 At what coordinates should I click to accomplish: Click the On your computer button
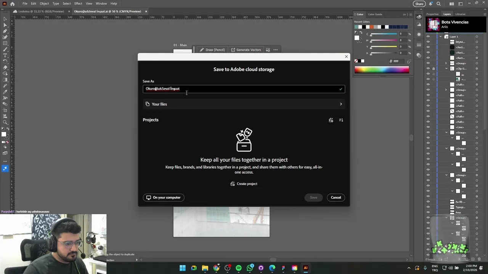coord(164,198)
